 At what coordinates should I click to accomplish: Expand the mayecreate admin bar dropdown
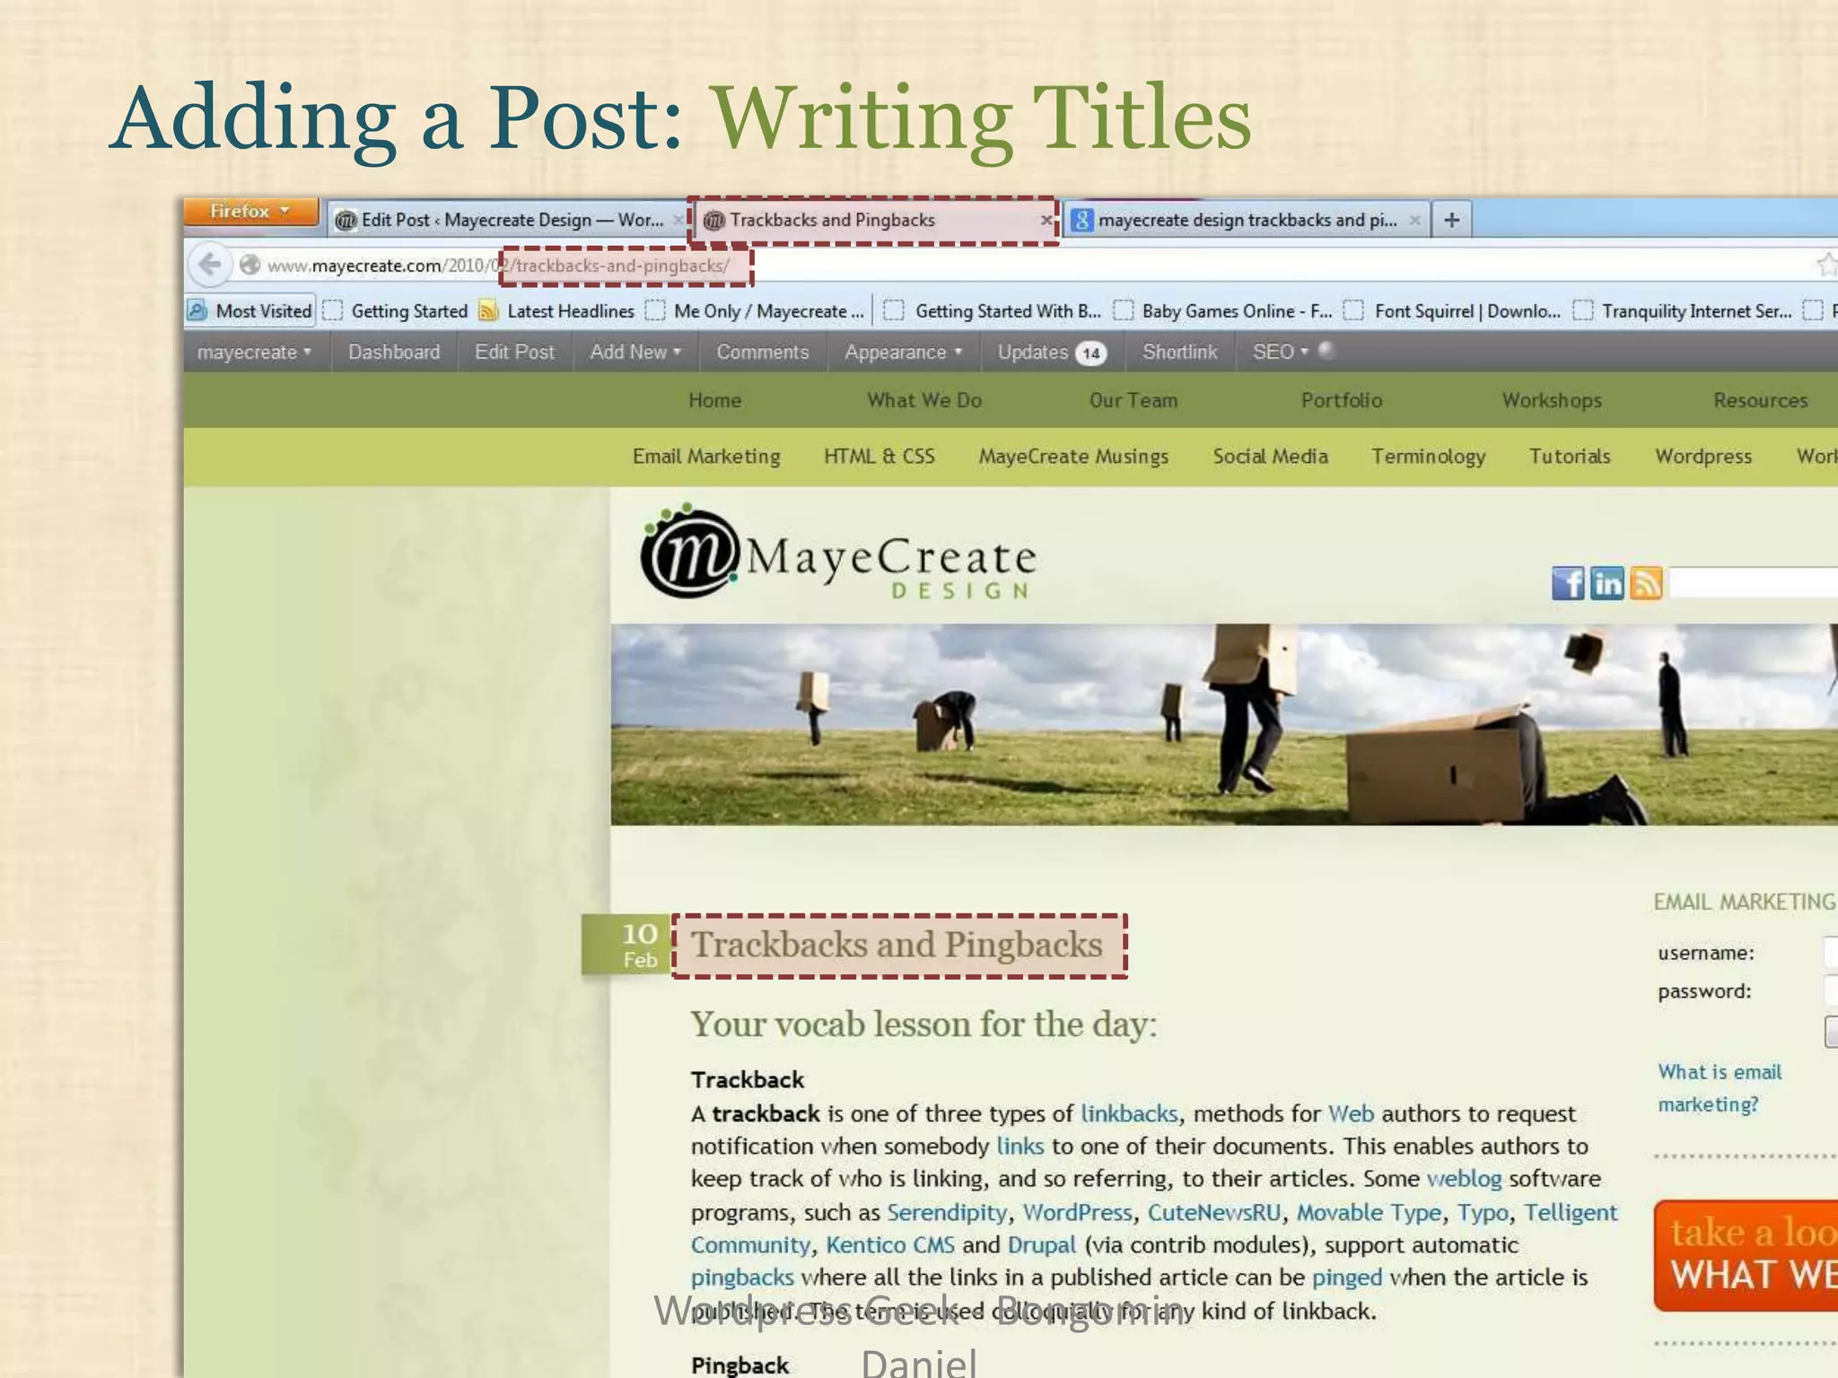(x=254, y=353)
